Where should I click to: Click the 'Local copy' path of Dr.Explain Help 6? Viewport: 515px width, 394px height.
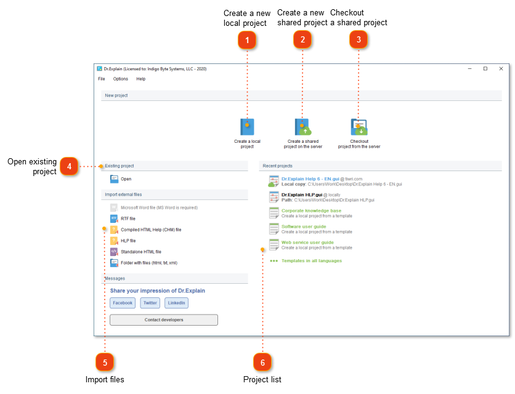[341, 184]
